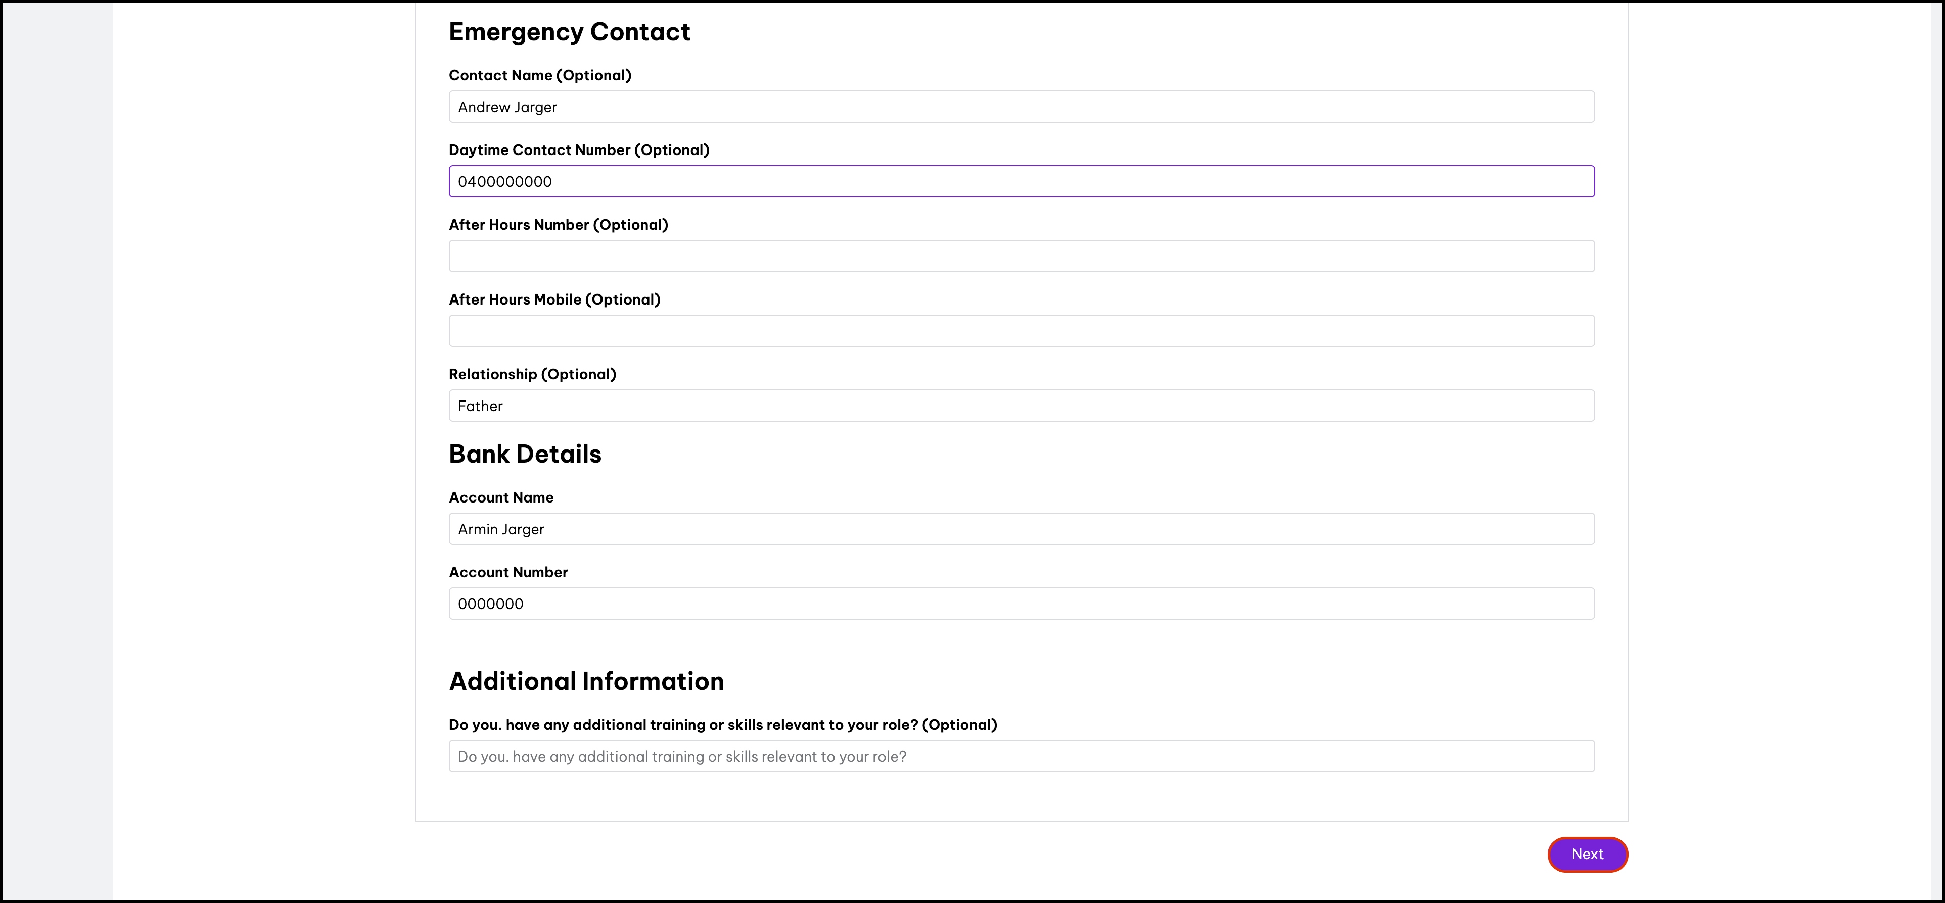This screenshot has height=903, width=1945.
Task: Click the "Account Number" label text
Action: [508, 573]
